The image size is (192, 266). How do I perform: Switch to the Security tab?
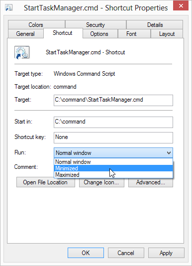[x=96, y=25]
